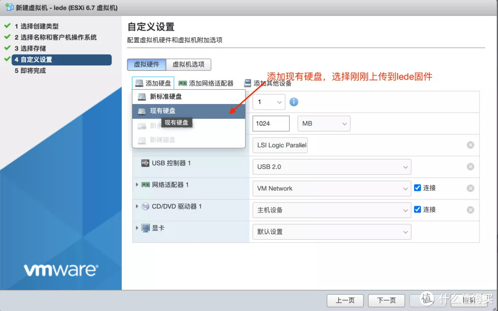Click the 1024 memory input field
This screenshot has height=311, width=498.
[x=271, y=123]
